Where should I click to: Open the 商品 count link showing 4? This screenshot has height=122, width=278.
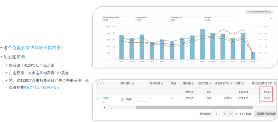tap(172, 98)
